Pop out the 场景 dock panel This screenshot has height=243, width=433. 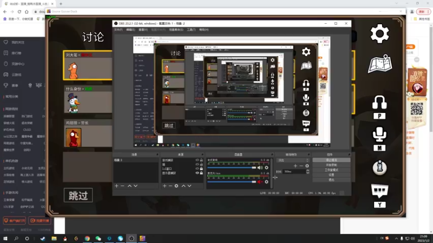click(x=158, y=154)
